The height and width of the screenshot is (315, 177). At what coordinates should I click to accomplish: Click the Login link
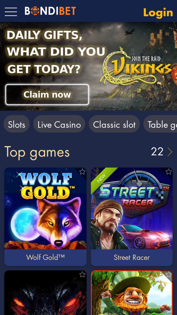click(x=158, y=13)
